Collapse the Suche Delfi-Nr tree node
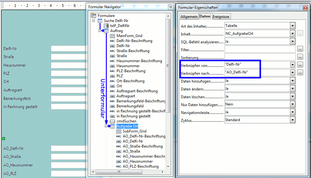 pyautogui.click(x=94, y=21)
